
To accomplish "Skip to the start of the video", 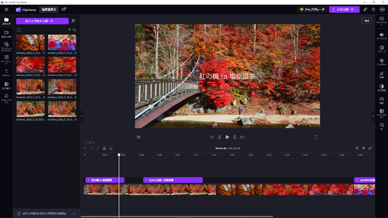I will click(x=212, y=137).
